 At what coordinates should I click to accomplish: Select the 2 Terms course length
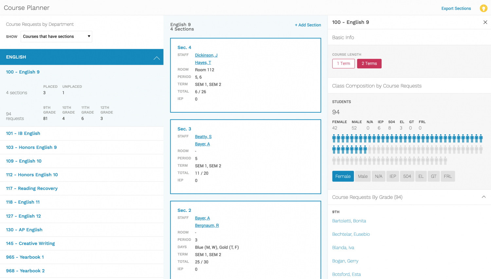point(369,64)
